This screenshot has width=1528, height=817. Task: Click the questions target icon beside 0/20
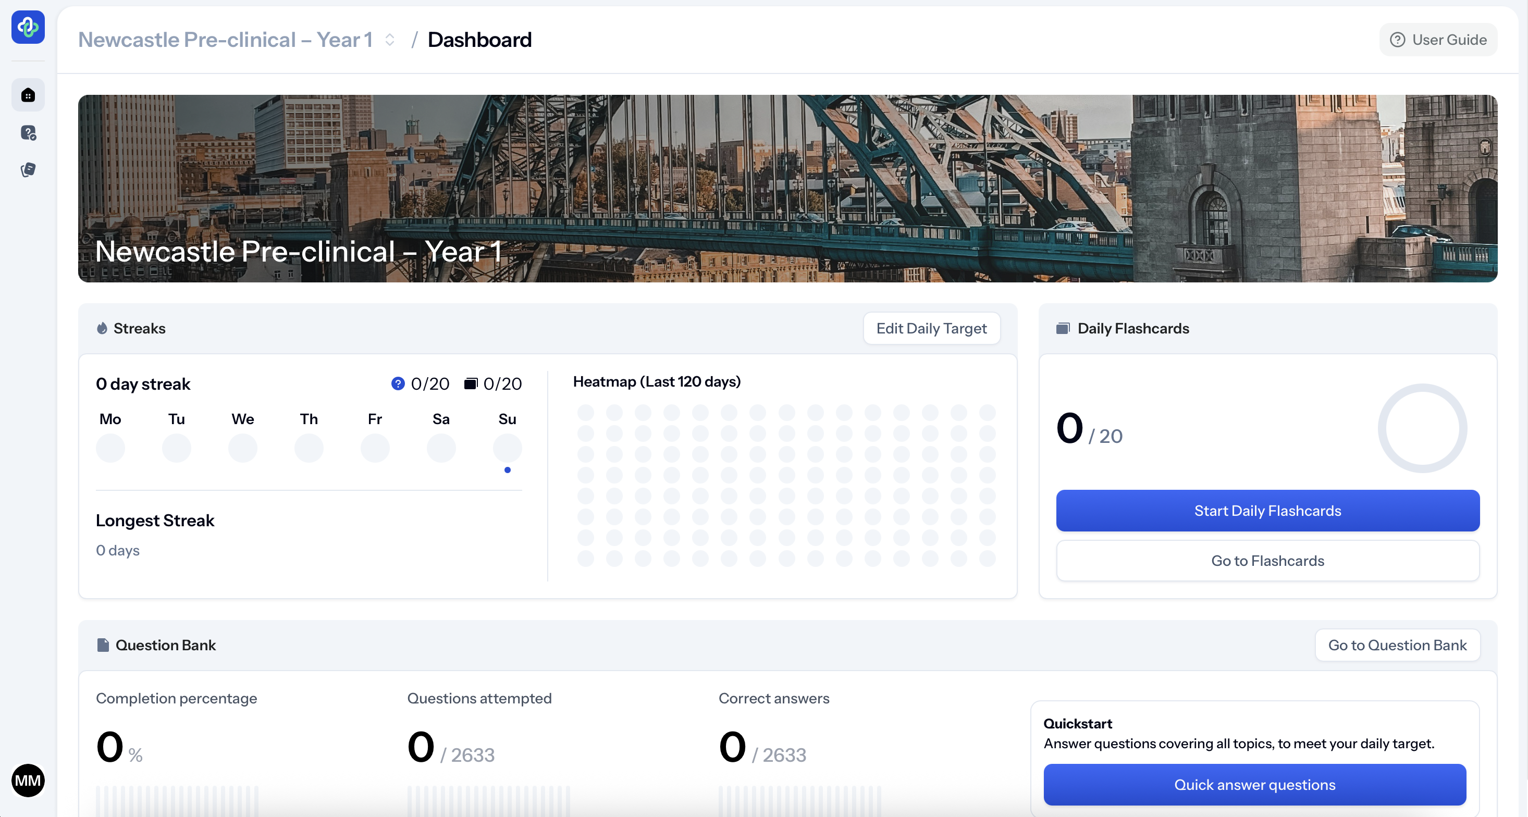coord(398,383)
